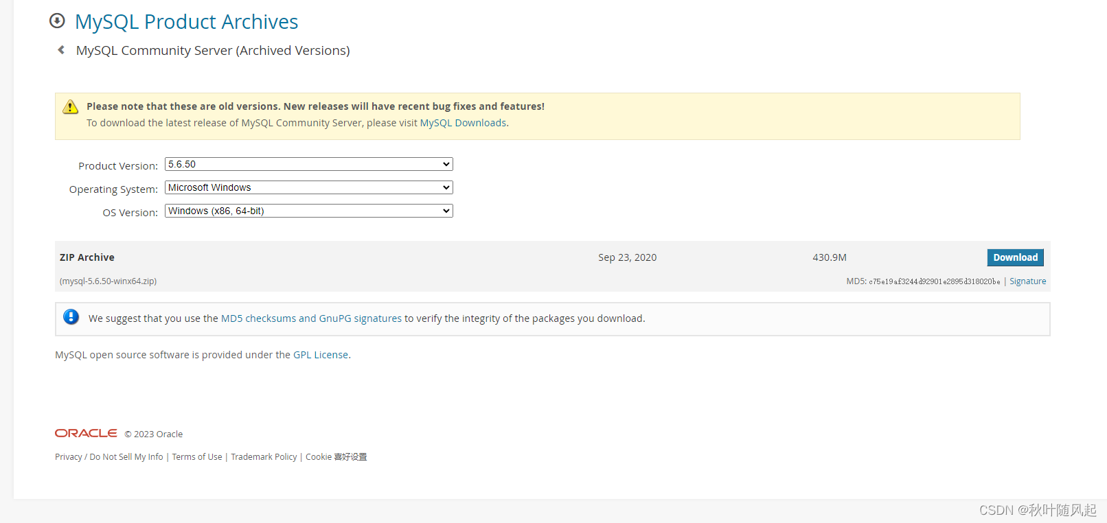Open MD5 checksums and GnuPG signatures link
The height and width of the screenshot is (523, 1107).
[311, 318]
